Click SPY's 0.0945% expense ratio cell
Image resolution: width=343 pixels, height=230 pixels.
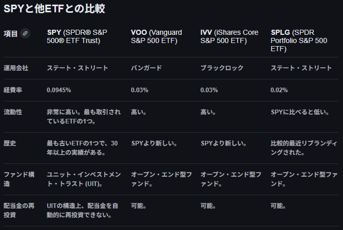[59, 90]
